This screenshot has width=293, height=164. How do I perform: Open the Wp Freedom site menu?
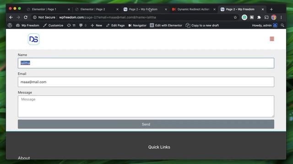click(27, 26)
